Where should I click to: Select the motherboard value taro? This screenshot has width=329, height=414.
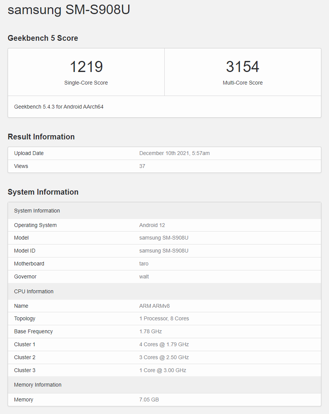pos(144,264)
